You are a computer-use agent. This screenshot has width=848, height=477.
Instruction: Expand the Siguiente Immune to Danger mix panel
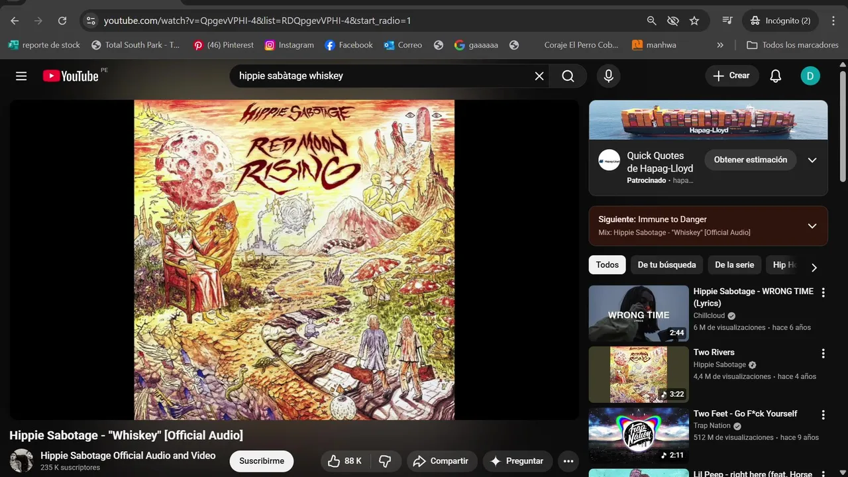[x=812, y=226]
